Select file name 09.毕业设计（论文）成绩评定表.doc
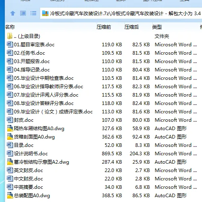This screenshot has width=202, height=202. click(x=53, y=112)
